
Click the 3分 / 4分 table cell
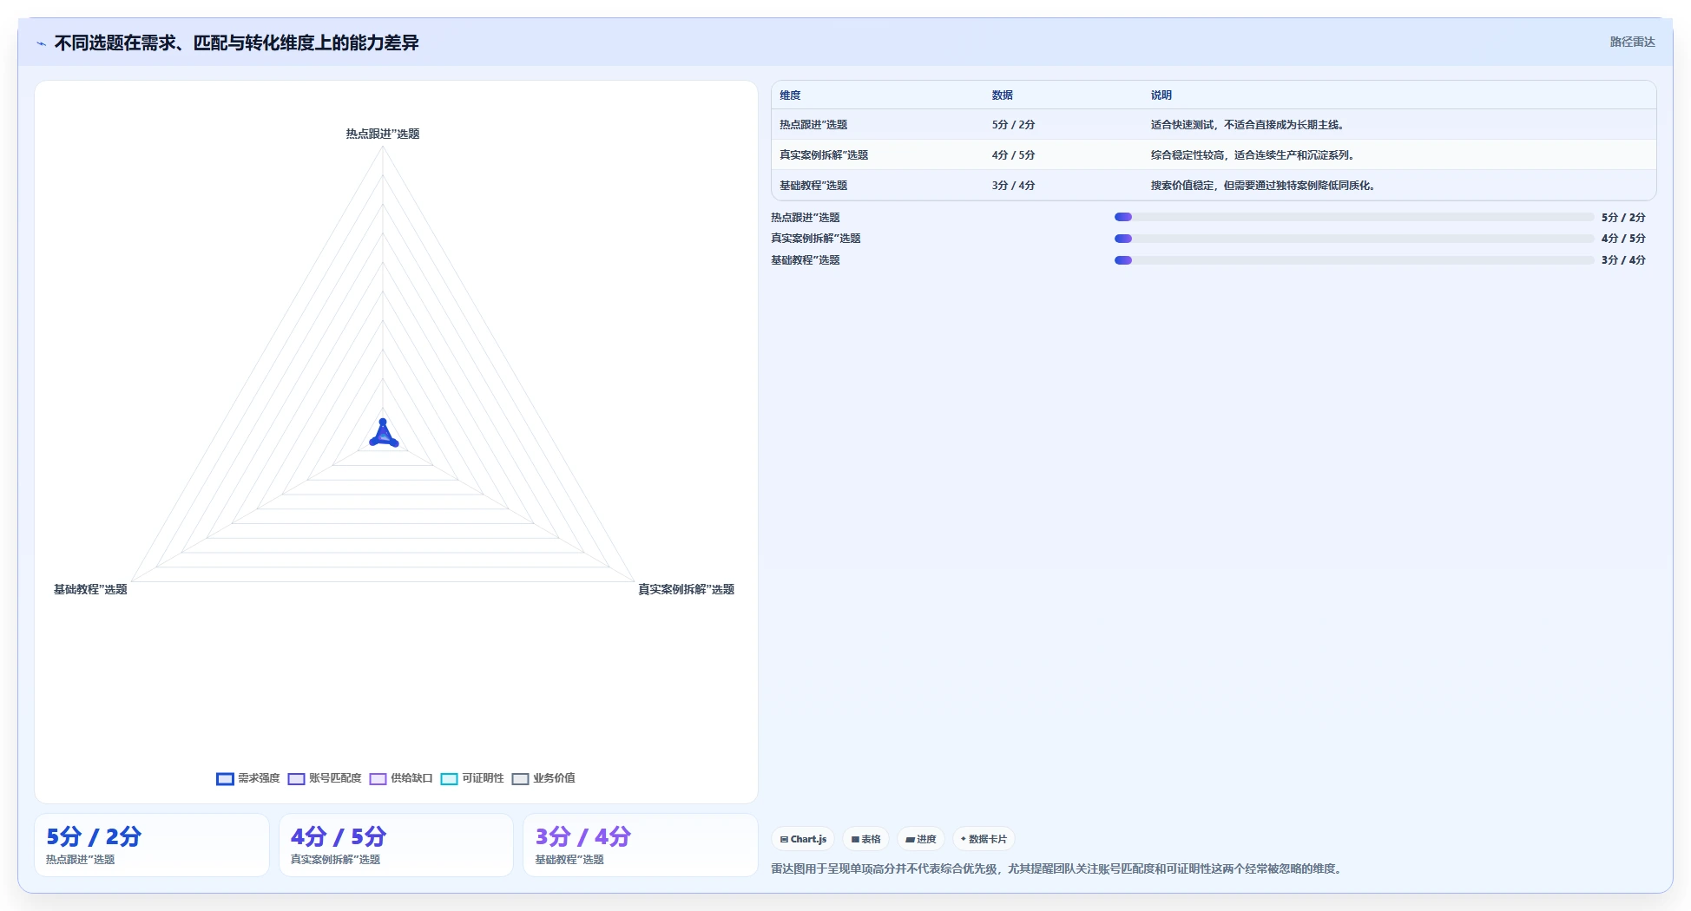(x=1013, y=186)
